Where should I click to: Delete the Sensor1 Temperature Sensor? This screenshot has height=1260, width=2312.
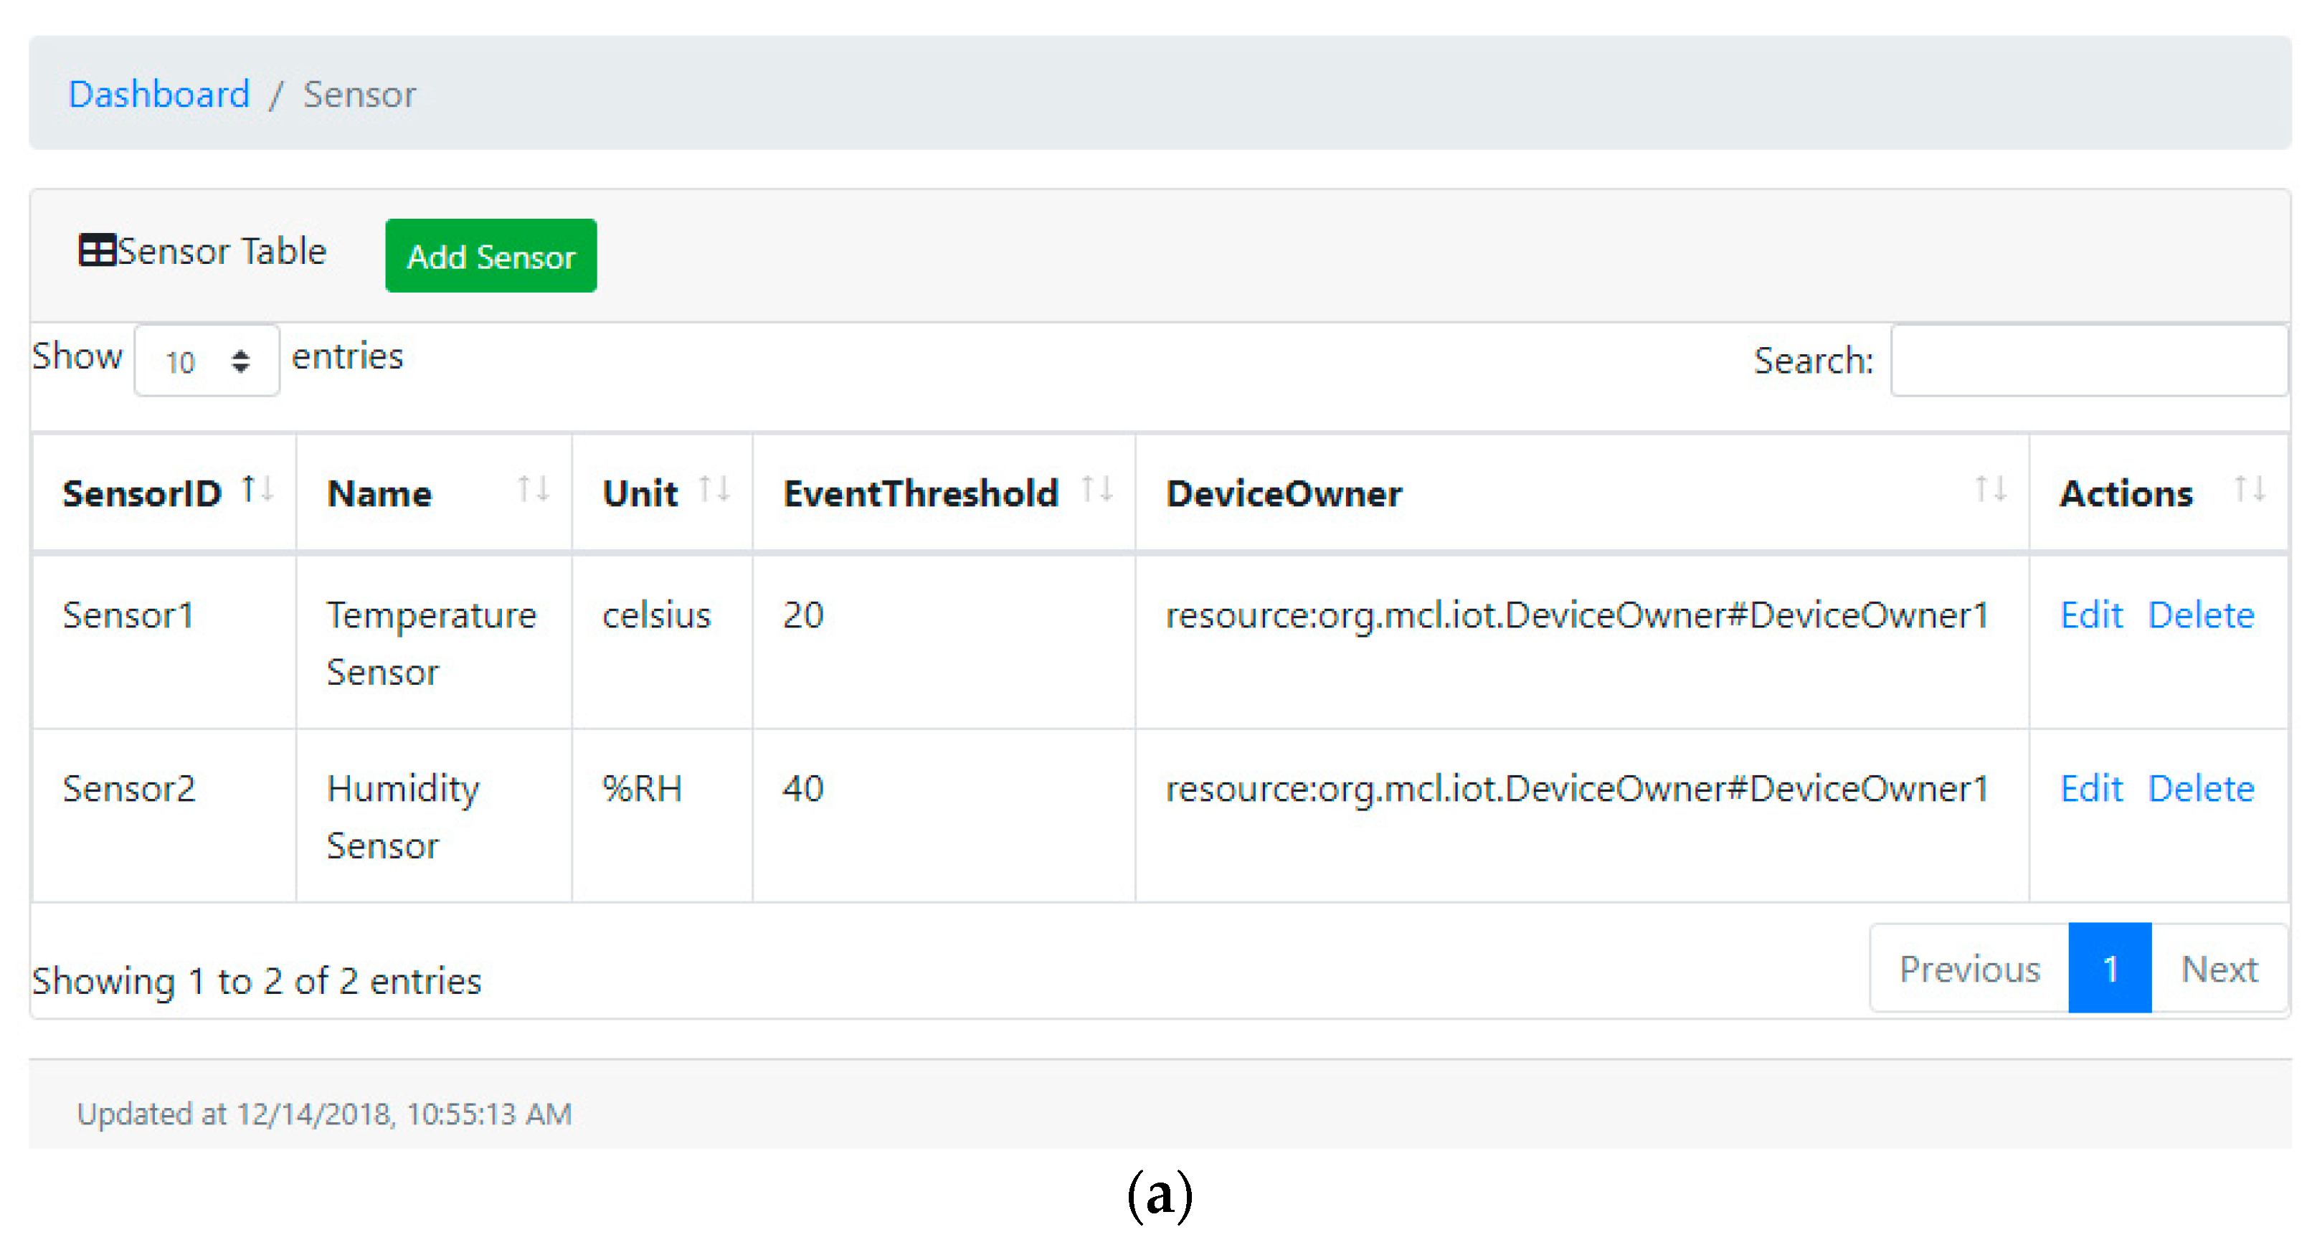pyautogui.click(x=2201, y=615)
